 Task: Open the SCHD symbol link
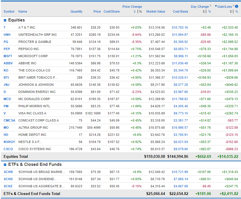pyautogui.click(x=8, y=179)
